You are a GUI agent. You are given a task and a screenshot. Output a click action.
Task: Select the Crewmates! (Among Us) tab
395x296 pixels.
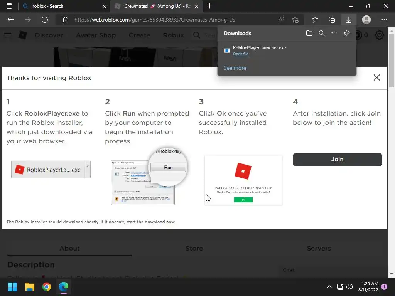(x=156, y=6)
